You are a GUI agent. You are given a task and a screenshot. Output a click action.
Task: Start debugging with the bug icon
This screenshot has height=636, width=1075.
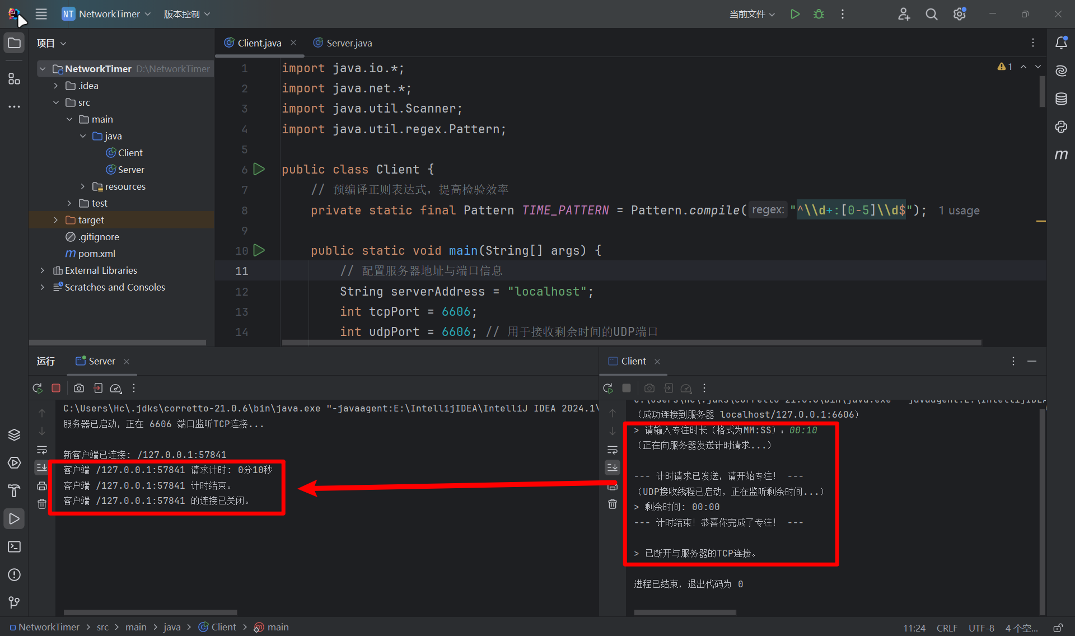[819, 14]
